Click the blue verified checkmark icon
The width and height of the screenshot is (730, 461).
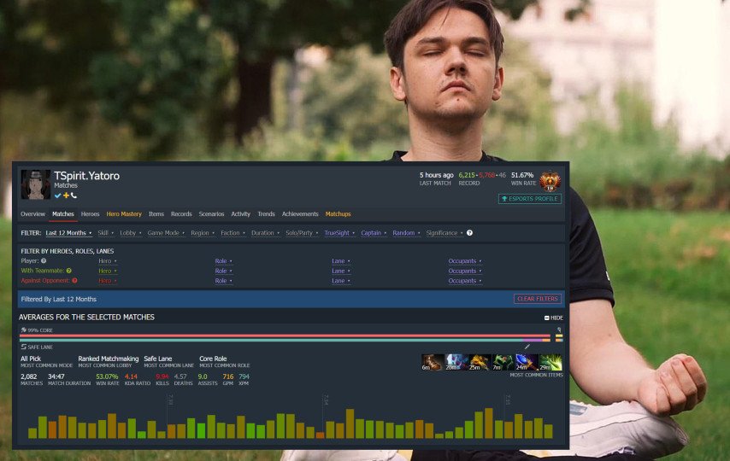click(x=57, y=195)
